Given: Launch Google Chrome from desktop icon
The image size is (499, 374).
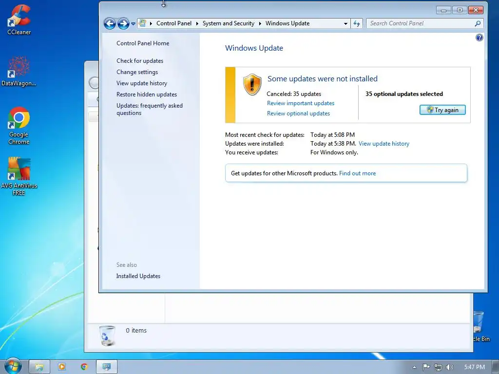Looking at the screenshot, I should (19, 125).
